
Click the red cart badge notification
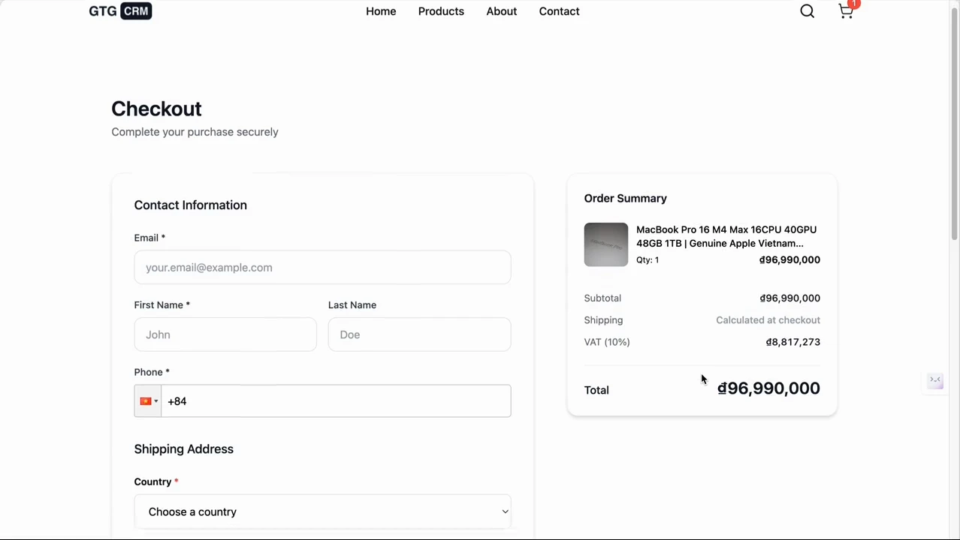(853, 4)
